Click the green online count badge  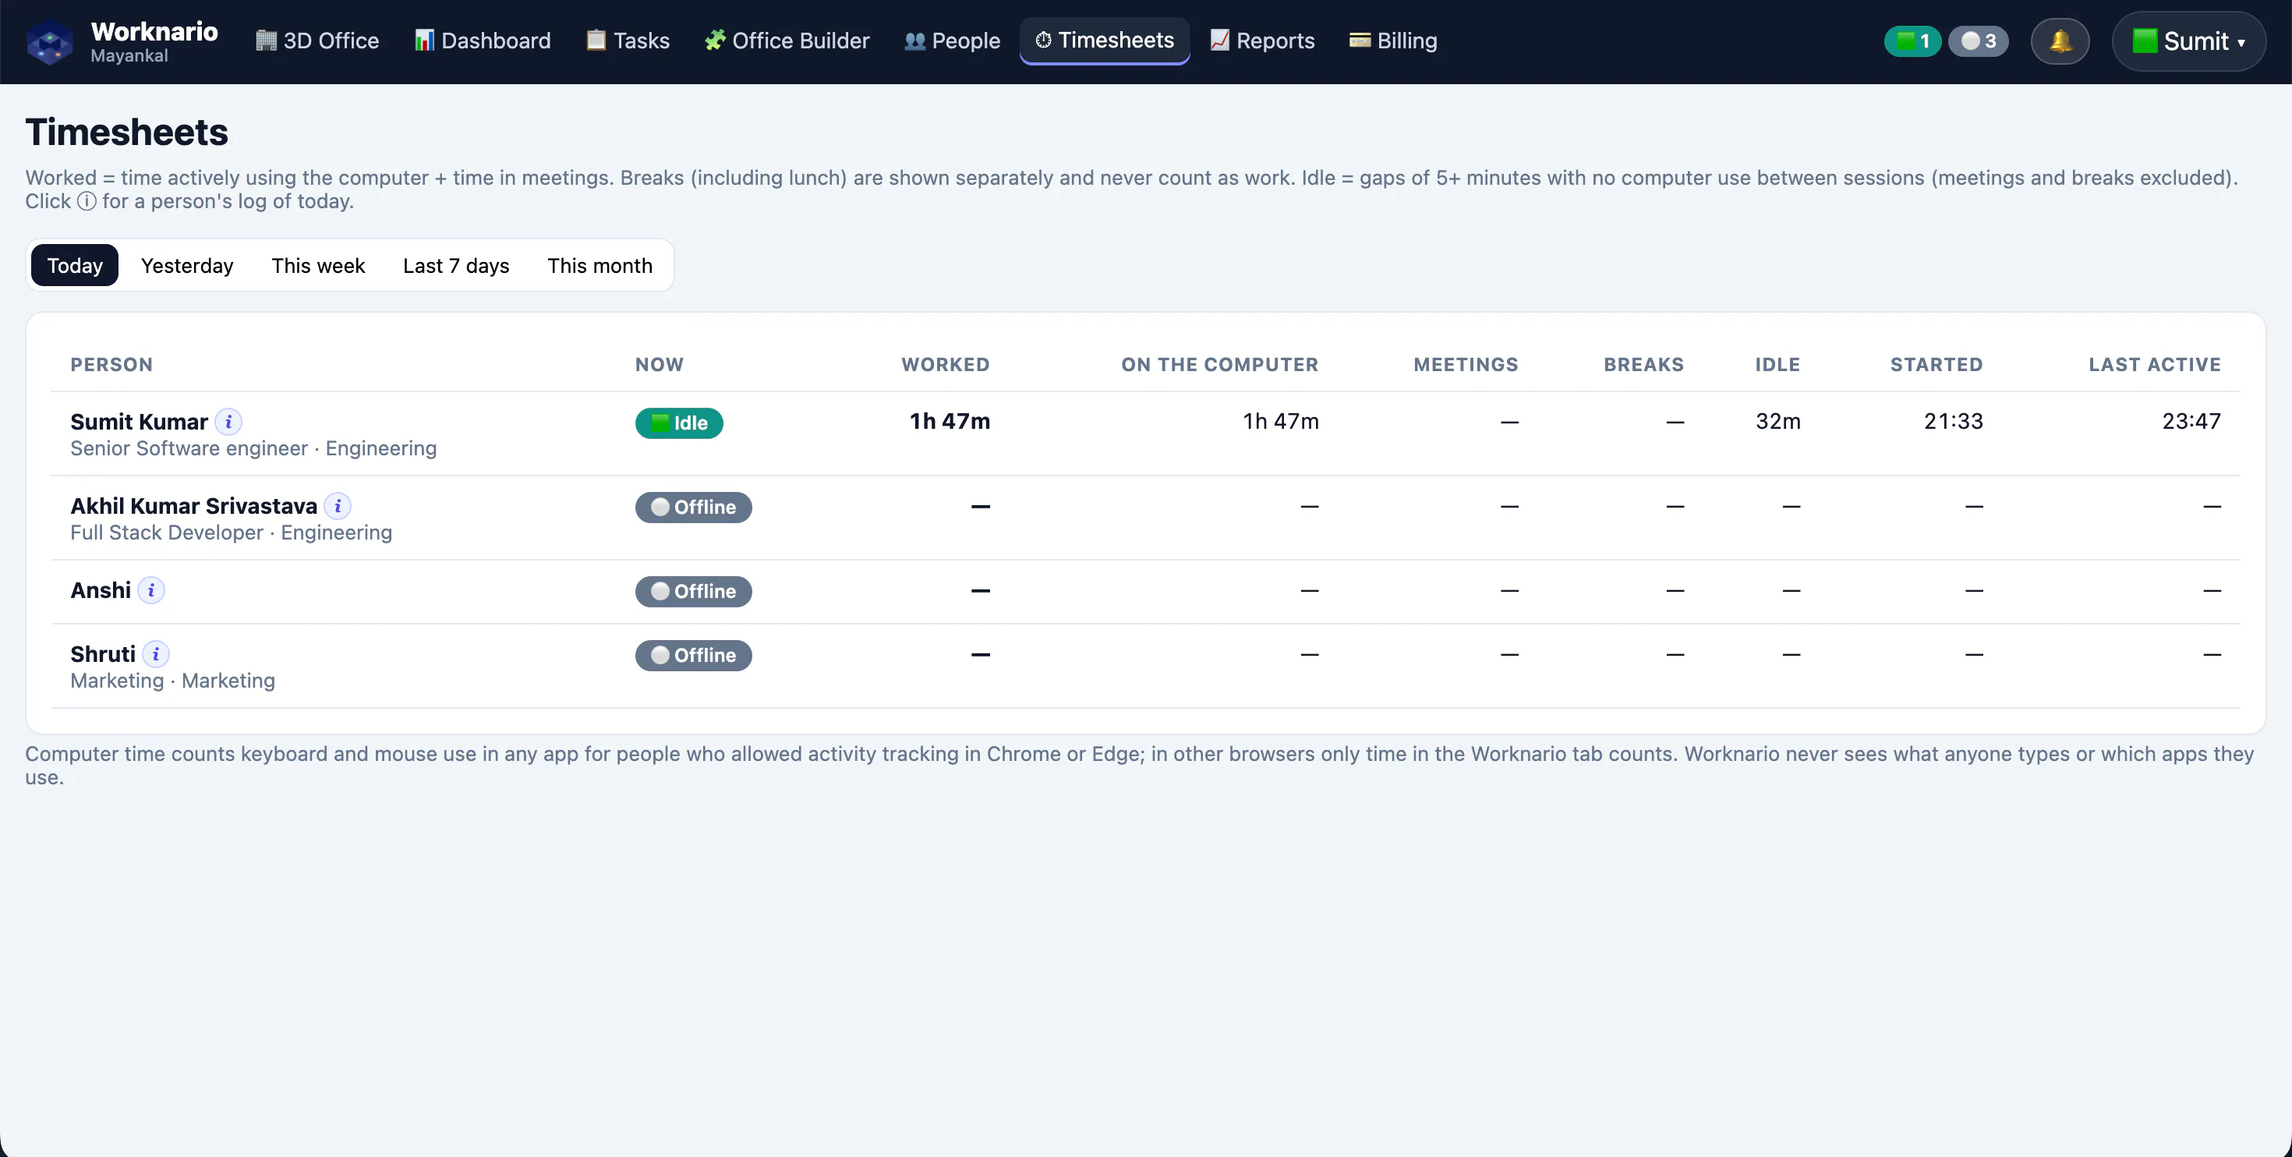(x=1912, y=41)
